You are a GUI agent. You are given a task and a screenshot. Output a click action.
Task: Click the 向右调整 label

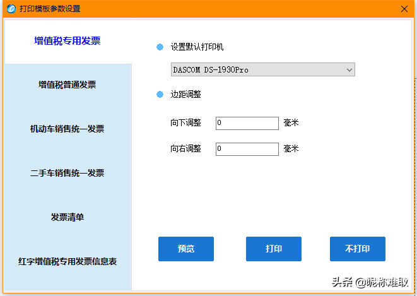[x=185, y=148]
